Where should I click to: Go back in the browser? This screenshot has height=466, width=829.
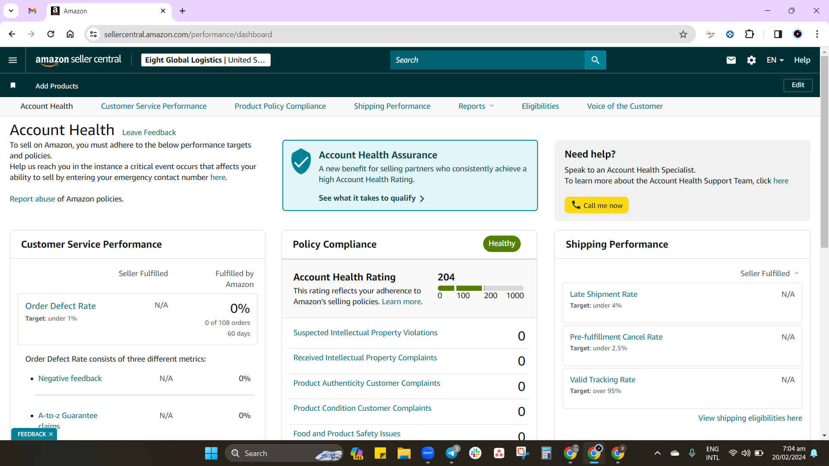pos(12,34)
